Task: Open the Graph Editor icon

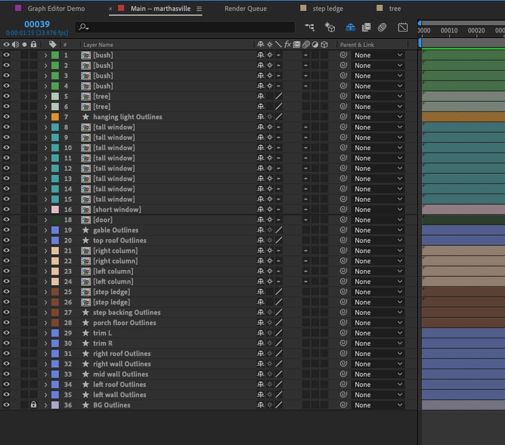Action: click(403, 27)
